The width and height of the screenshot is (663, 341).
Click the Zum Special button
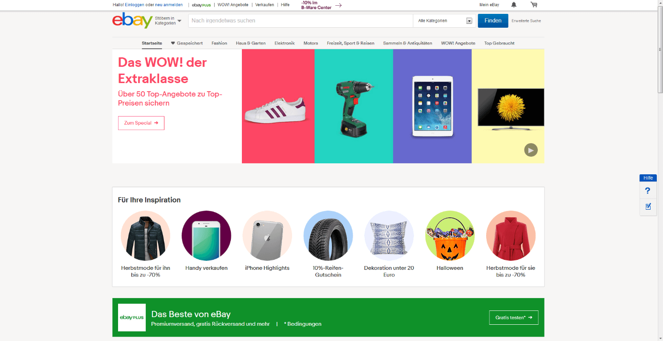[x=141, y=123]
